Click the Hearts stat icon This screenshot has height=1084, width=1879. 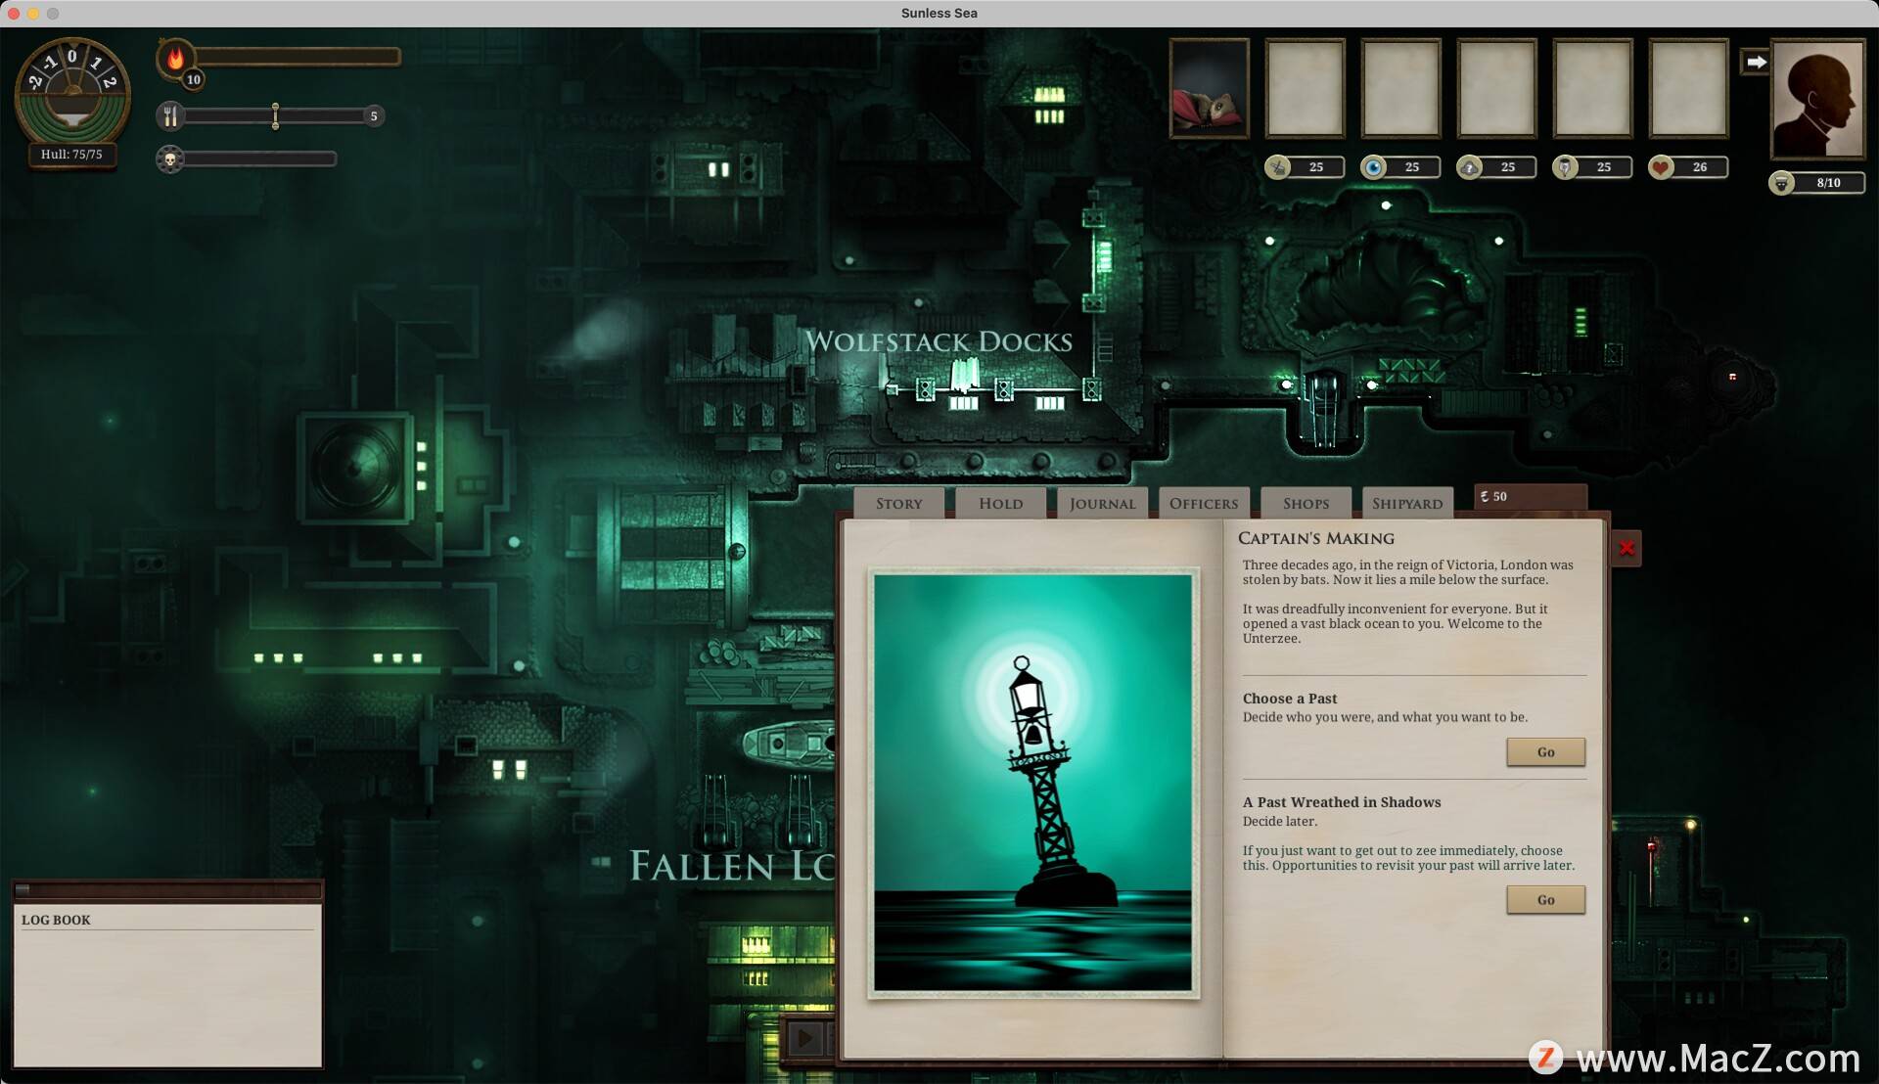(1661, 167)
